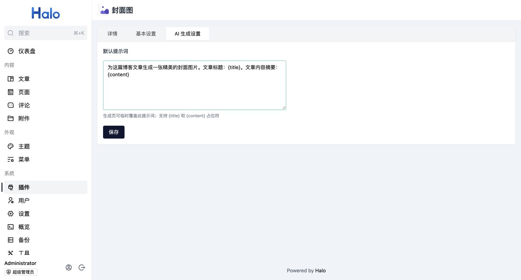This screenshot has height=280, width=521.
Task: Click the book icon beside 文章
Action: [x=11, y=79]
